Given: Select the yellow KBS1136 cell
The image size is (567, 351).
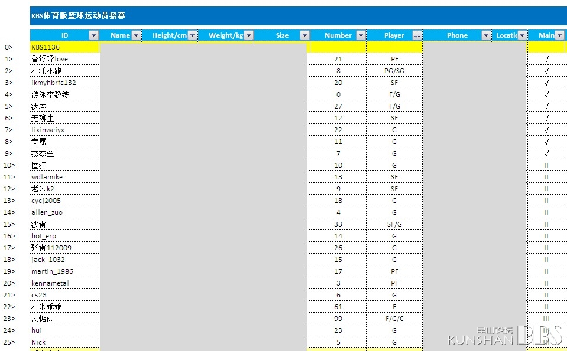Looking at the screenshot, I should tap(64, 47).
